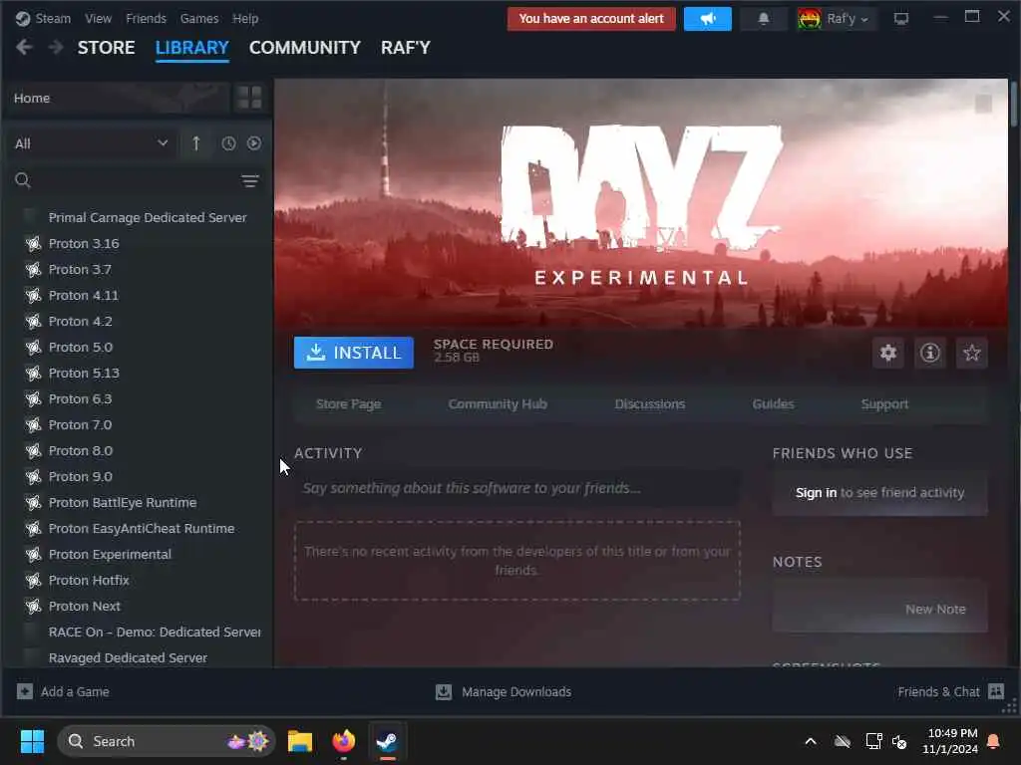This screenshot has width=1021, height=765.
Task: Open the Friends menu
Action: (146, 18)
